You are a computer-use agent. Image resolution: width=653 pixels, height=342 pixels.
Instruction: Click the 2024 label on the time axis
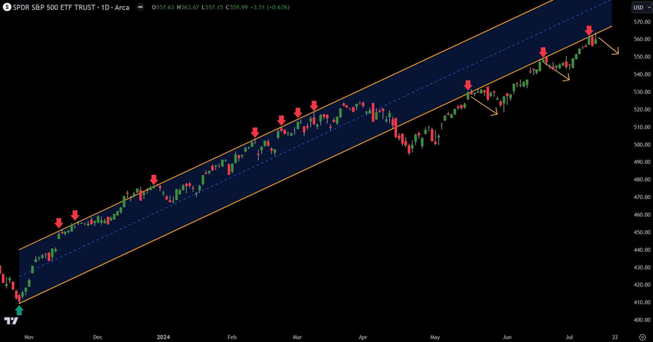tap(163, 337)
